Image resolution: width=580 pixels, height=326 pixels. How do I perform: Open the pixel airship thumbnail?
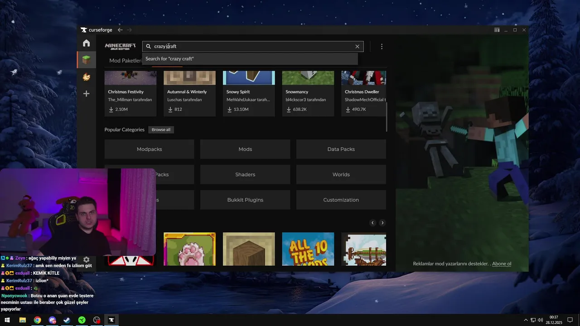363,249
